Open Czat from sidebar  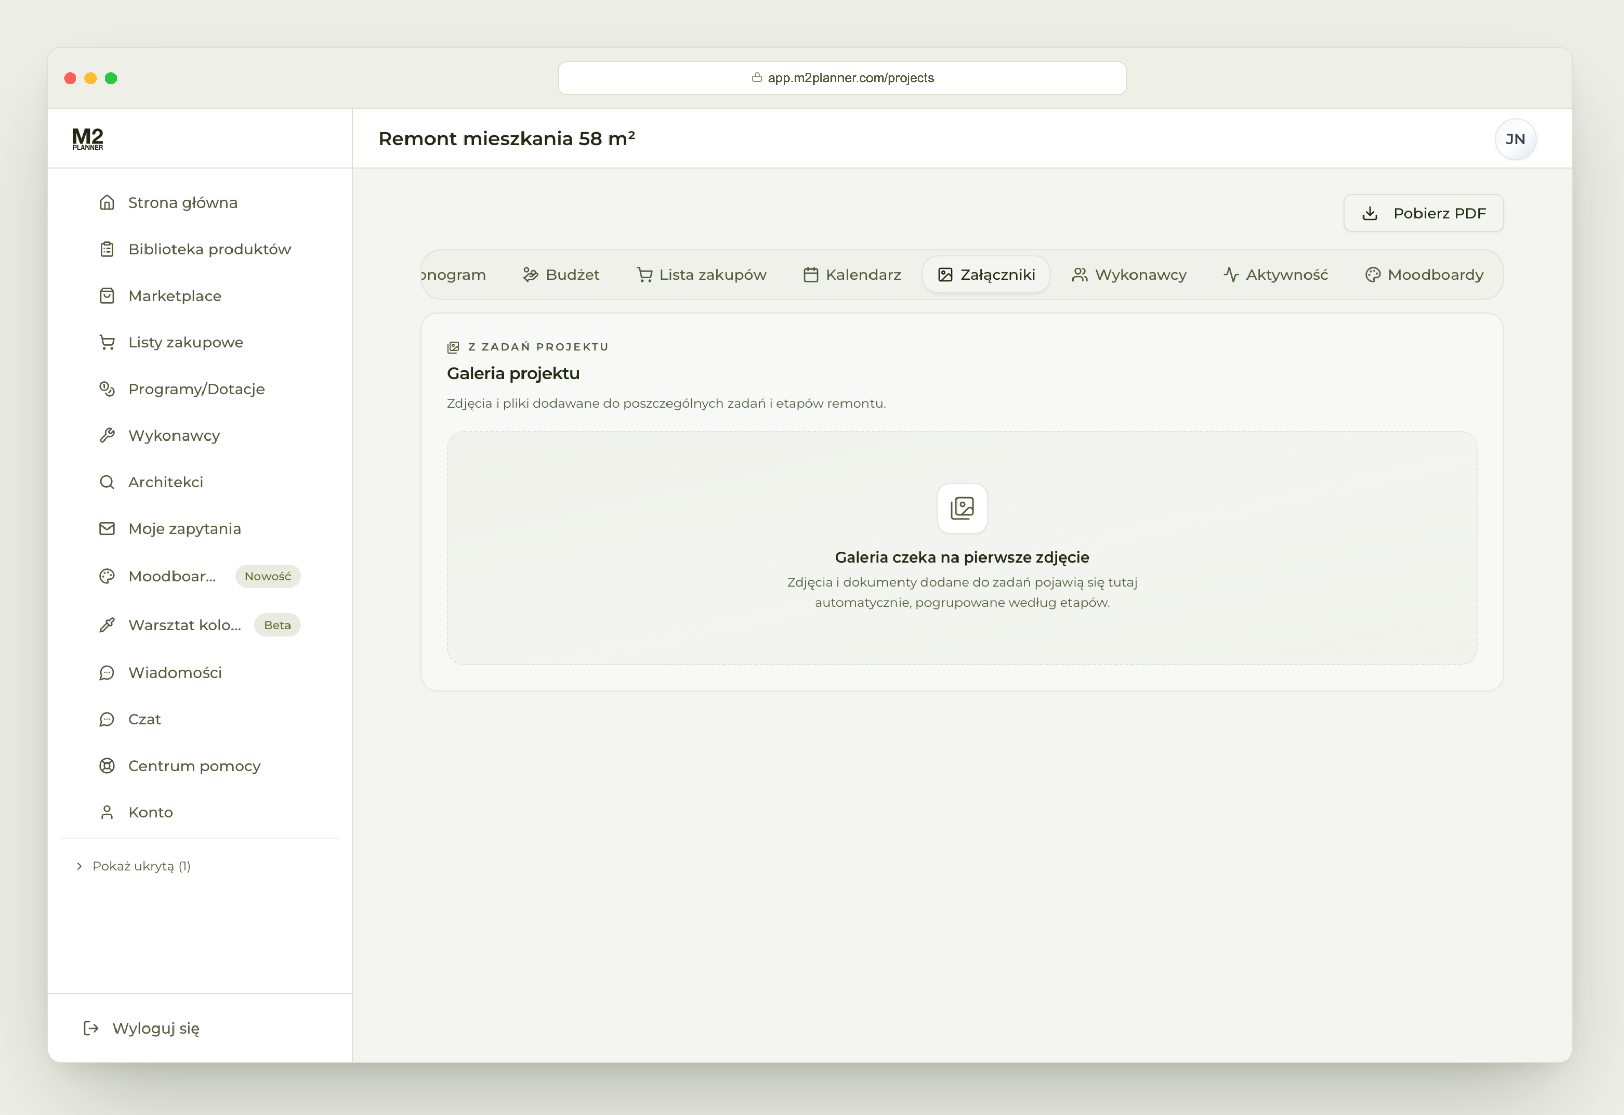click(200, 720)
